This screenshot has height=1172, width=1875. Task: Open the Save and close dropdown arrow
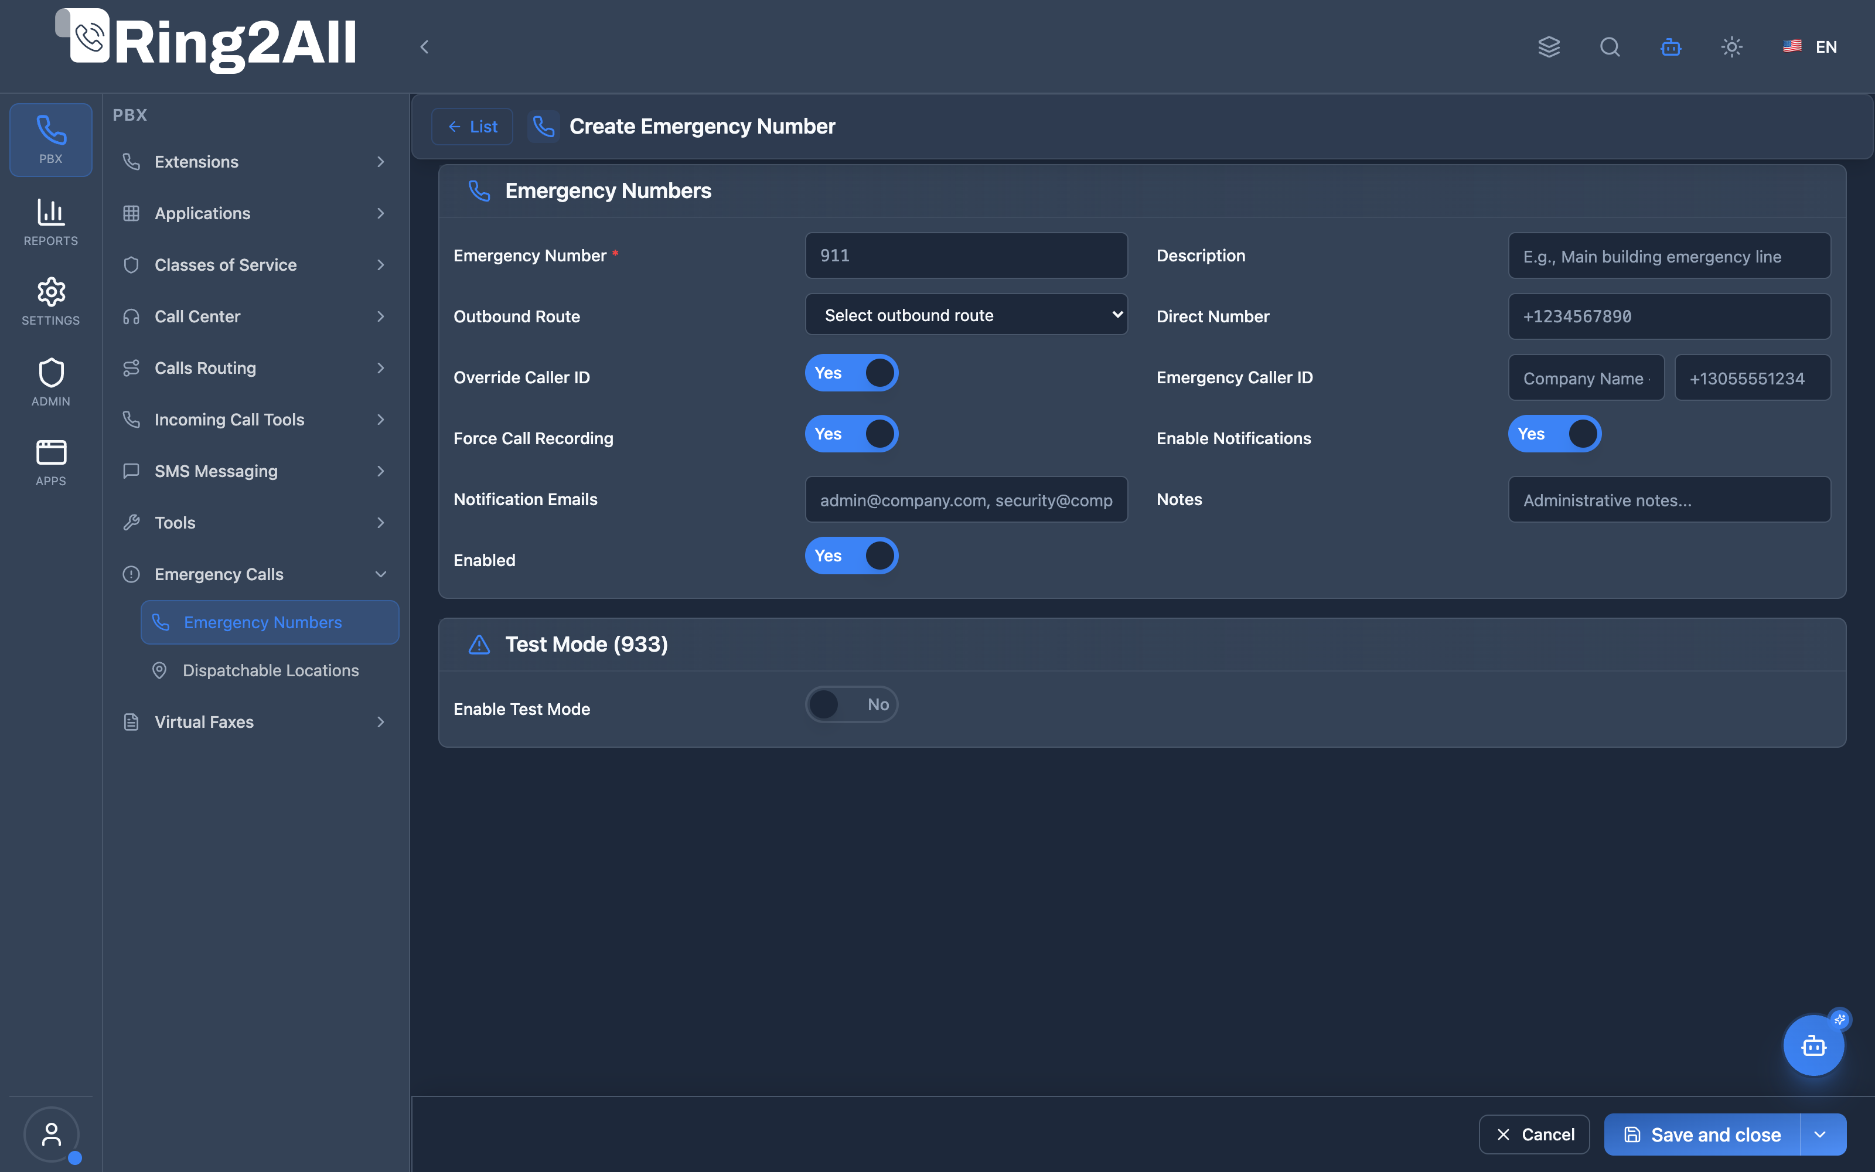[x=1821, y=1135]
